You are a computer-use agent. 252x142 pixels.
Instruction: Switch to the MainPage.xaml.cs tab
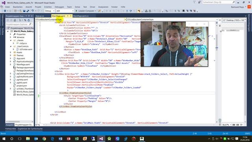(x=81, y=16)
